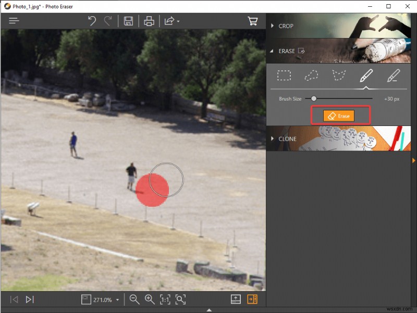Select the unmark brush tool
This screenshot has width=417, height=313.
395,76
